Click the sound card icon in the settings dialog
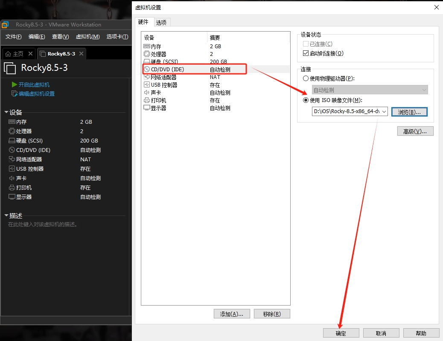The height and width of the screenshot is (341, 443). coord(147,92)
